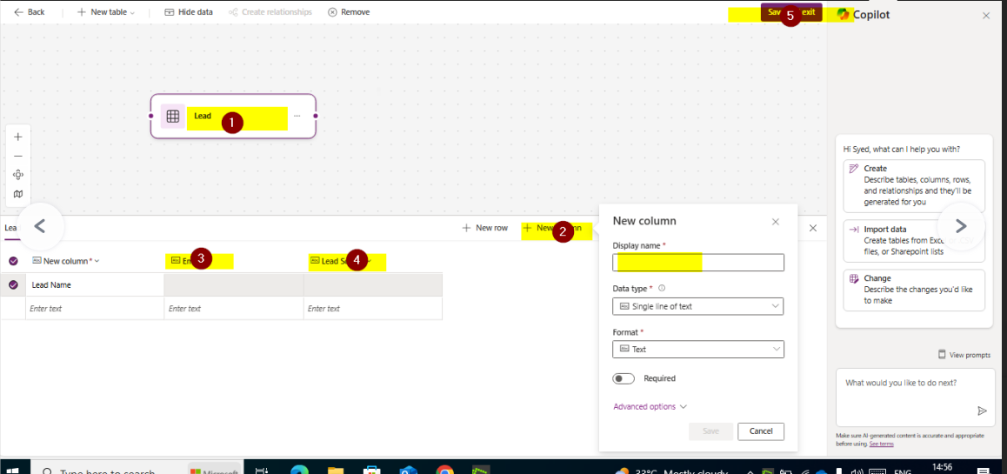Click the next slide arrow
The width and height of the screenshot is (1007, 474).
961,226
